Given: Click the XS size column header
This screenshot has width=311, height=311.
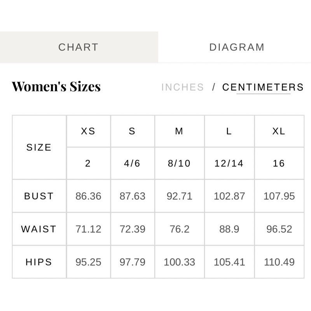Looking at the screenshot, I should coord(88,131).
